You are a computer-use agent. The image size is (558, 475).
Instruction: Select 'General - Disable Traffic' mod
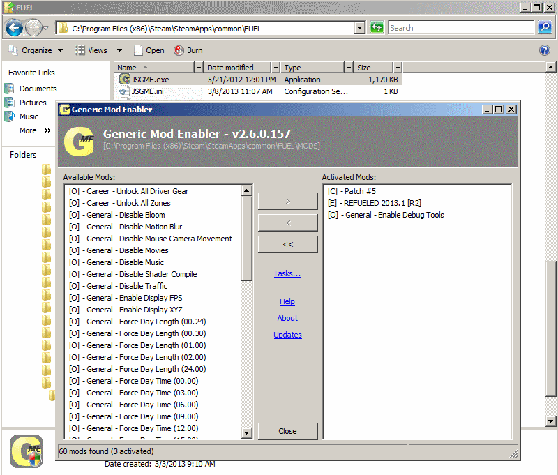[x=118, y=286]
